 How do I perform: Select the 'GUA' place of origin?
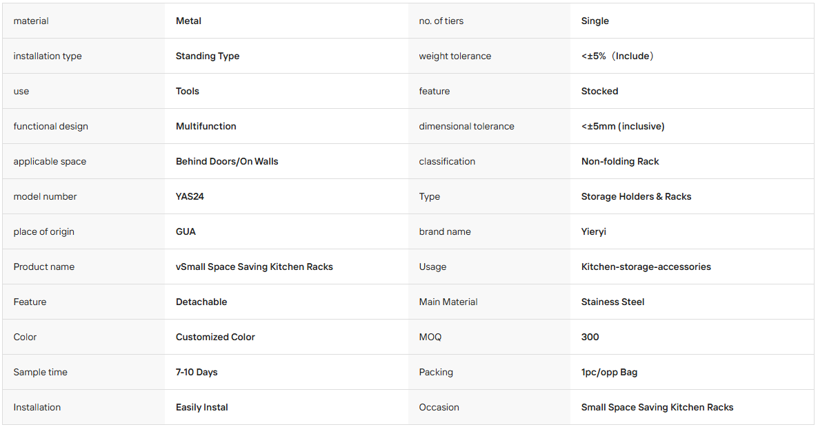tap(186, 231)
